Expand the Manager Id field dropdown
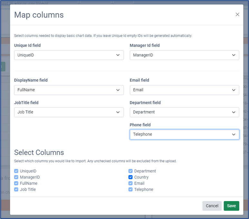This screenshot has width=249, height=219. (184, 55)
